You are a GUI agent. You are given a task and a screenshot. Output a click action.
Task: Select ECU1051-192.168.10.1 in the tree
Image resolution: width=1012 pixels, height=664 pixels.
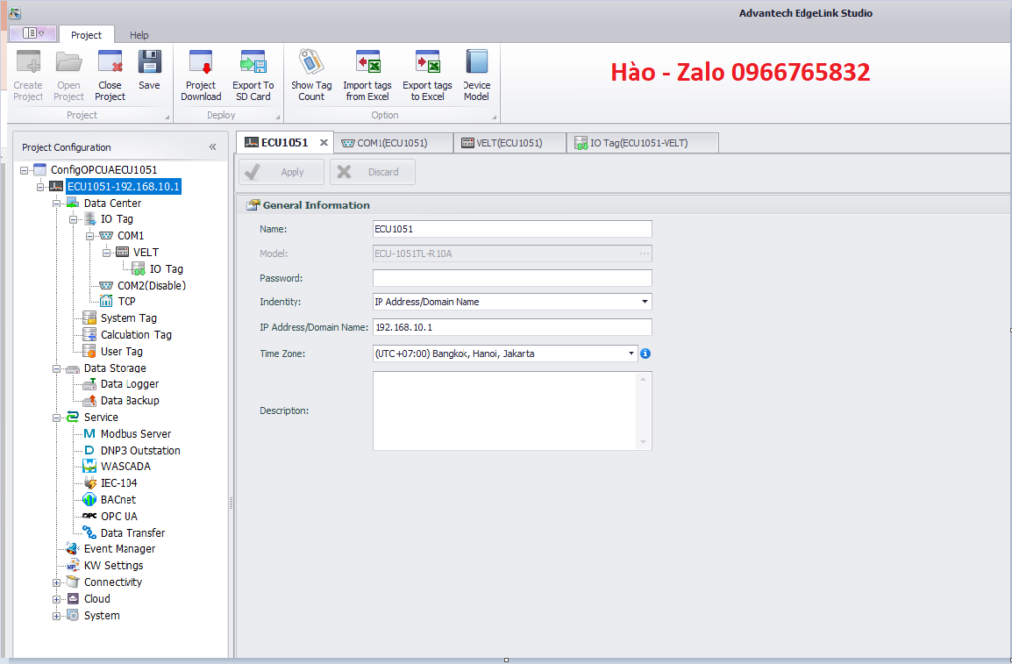(x=124, y=187)
